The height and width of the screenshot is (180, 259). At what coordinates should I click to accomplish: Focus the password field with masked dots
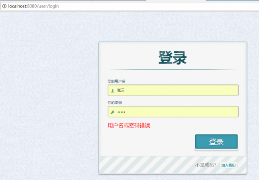[x=173, y=112]
